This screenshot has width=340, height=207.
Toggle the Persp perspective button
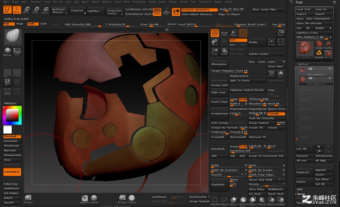click(x=157, y=11)
